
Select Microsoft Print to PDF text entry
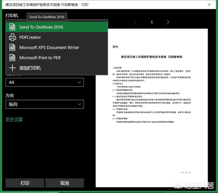click(x=40, y=58)
